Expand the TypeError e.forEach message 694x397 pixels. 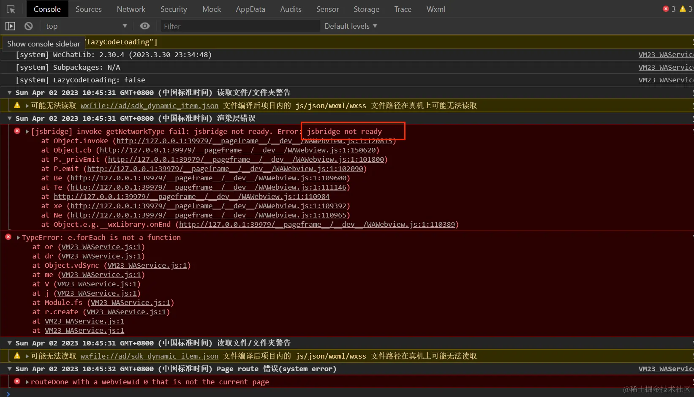tap(18, 237)
